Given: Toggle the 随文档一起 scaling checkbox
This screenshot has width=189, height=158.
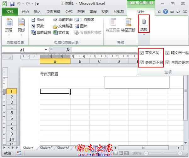Looking at the screenshot, I should [x=167, y=53].
